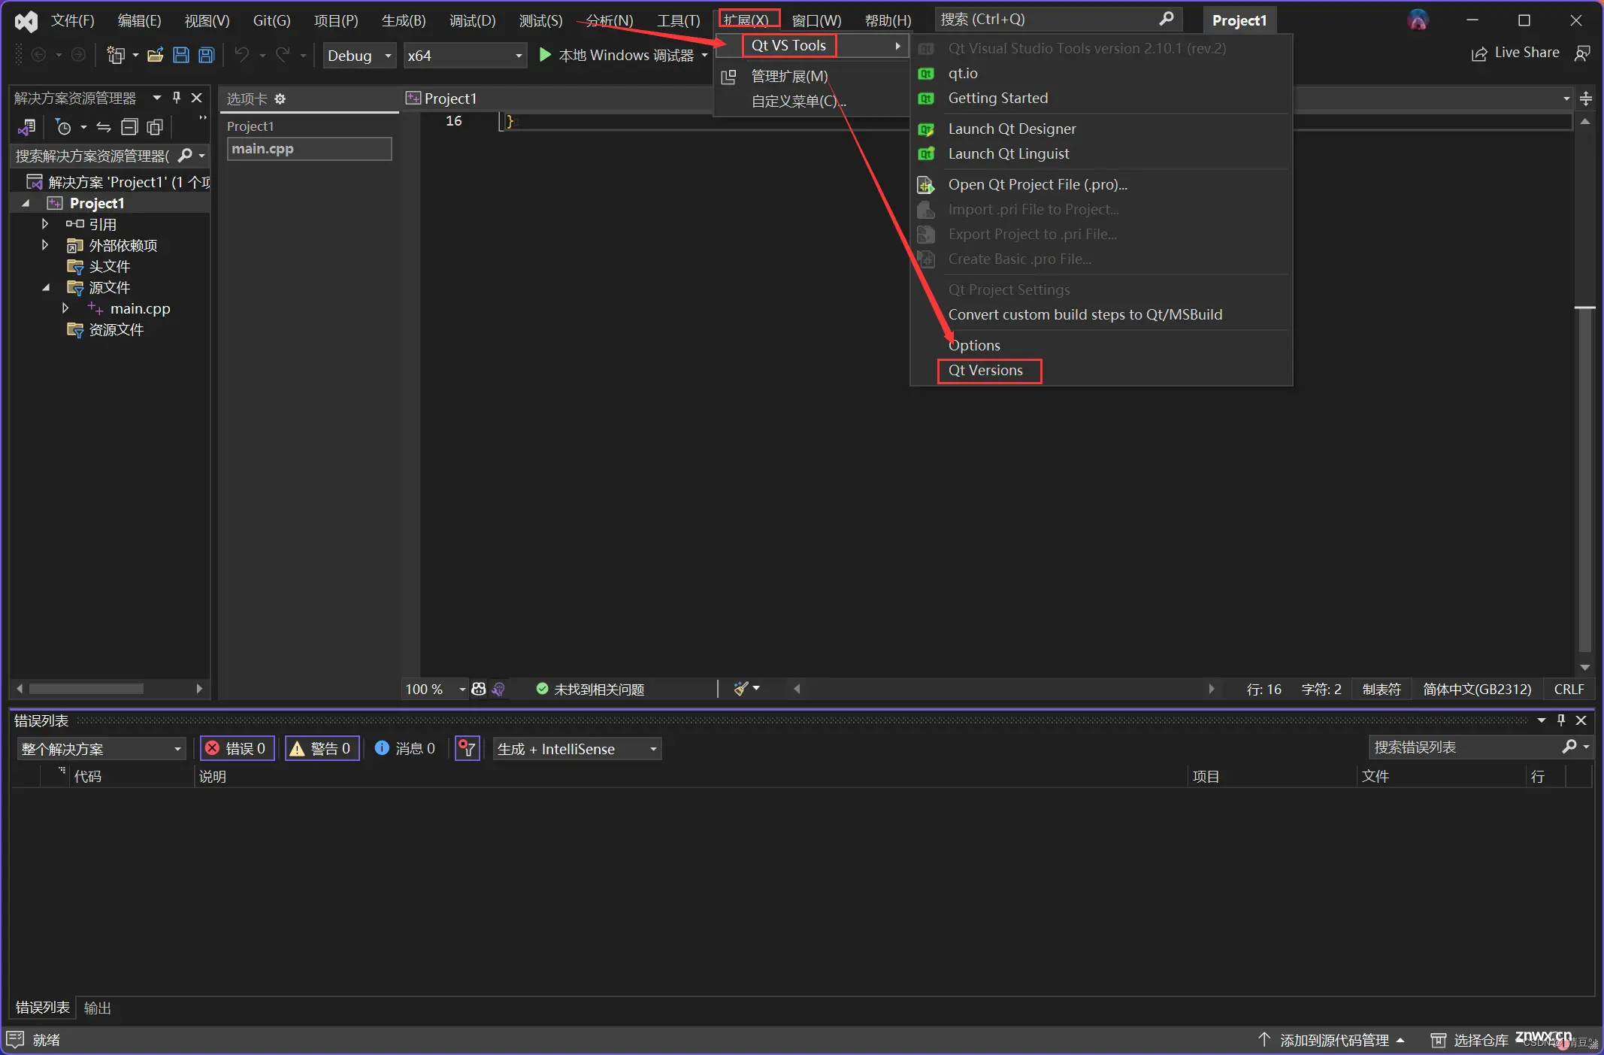Click the Live Share icon
The height and width of the screenshot is (1055, 1604).
[1479, 53]
